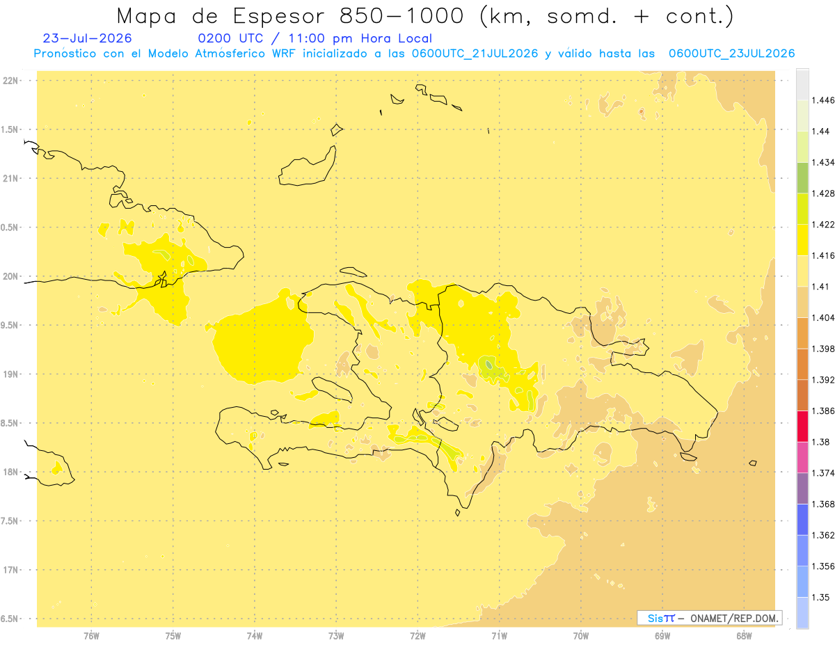Click the colorbar value "1.428"

click(822, 193)
